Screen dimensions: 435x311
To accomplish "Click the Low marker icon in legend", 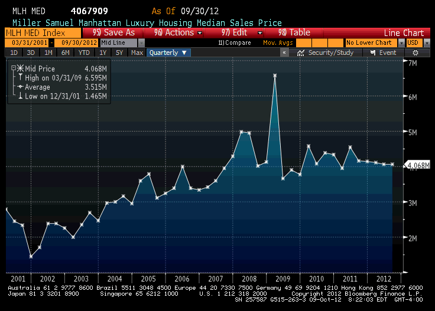I will point(20,96).
